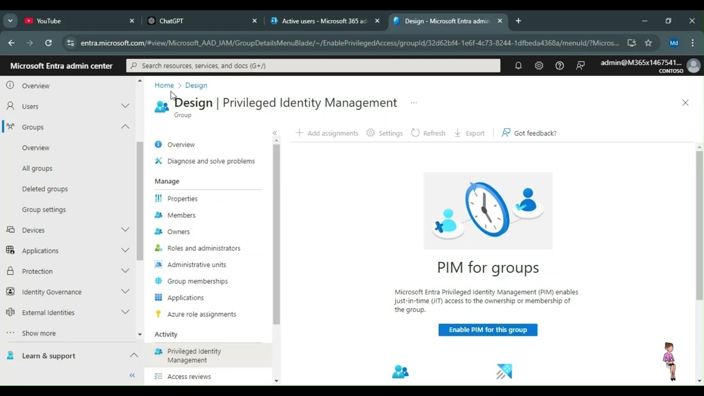Viewport: 704px width, 396px height.
Task: Click the Administrative units icon
Action: [158, 264]
